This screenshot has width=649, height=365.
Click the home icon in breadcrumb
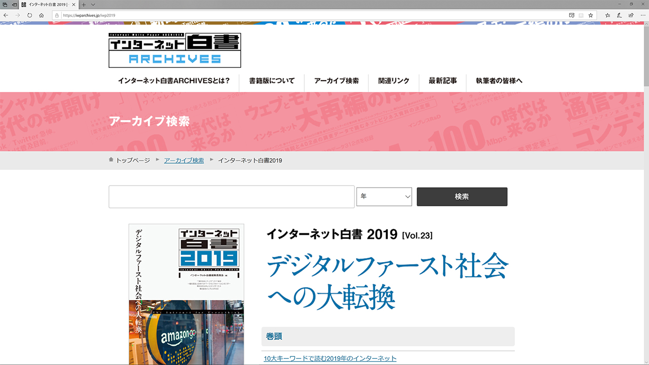(x=111, y=160)
